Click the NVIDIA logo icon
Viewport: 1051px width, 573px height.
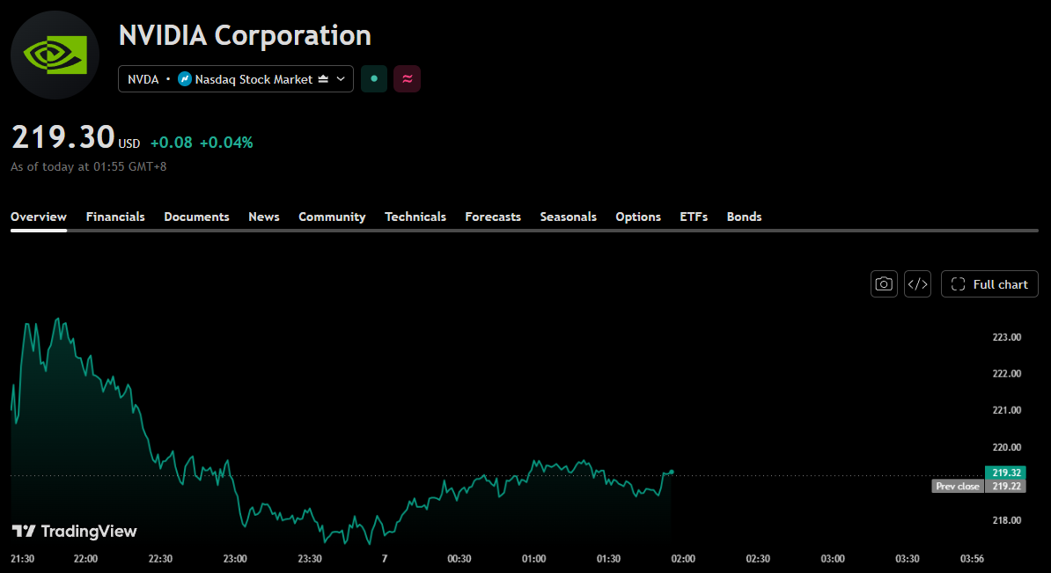(55, 55)
